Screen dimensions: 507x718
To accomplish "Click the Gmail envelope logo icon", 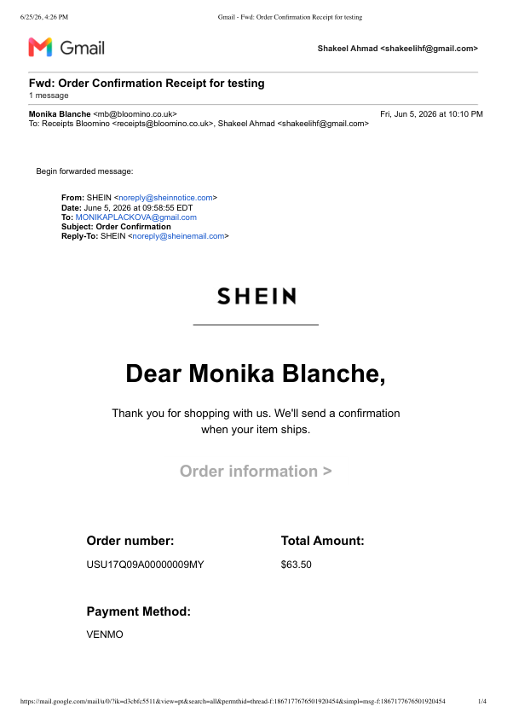I will [x=40, y=47].
